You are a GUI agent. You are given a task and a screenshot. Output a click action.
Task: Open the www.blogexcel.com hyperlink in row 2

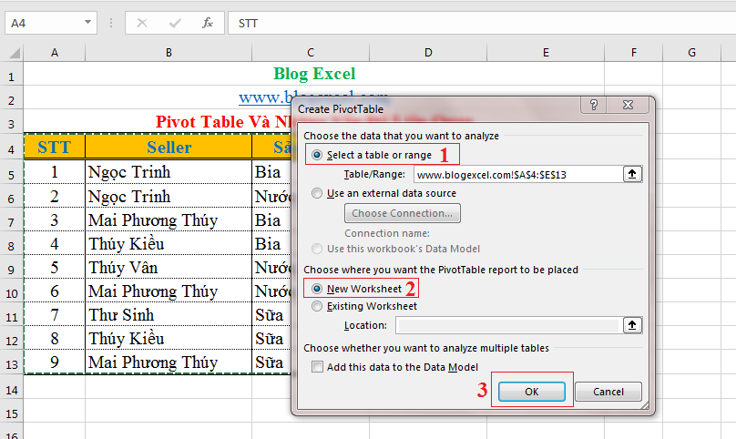(263, 97)
